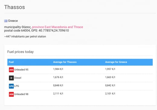Click the black Diesel D icon
Viewport: 157px width, 110px height.
click(x=11, y=78)
